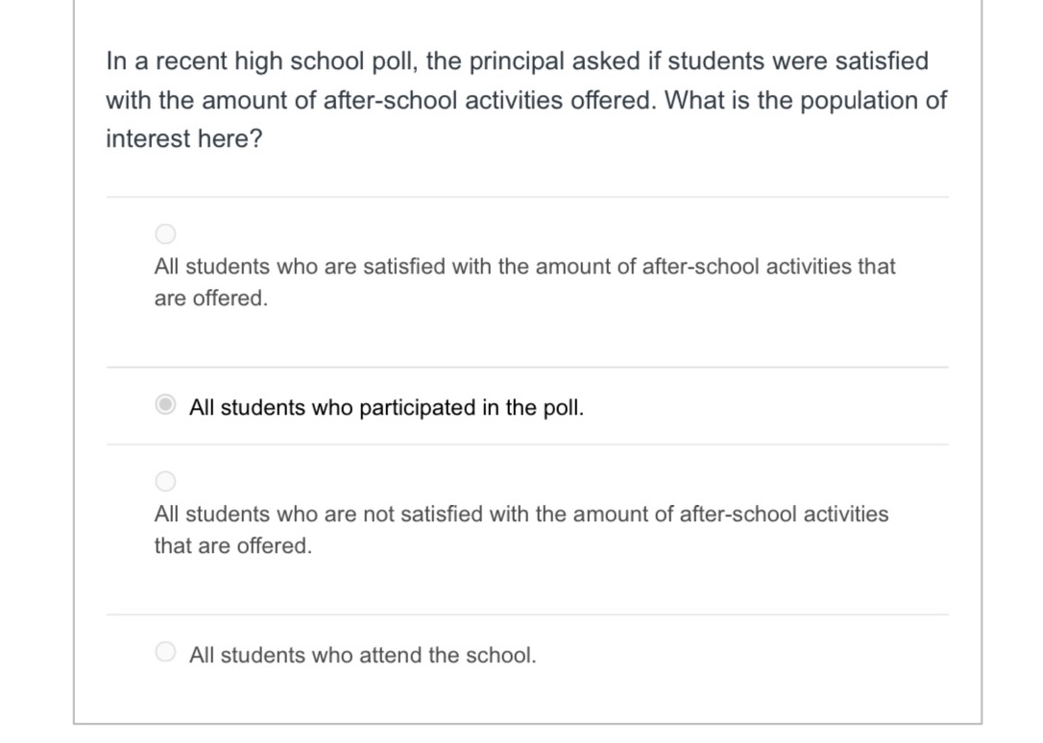The width and height of the screenshot is (1043, 743).
Task: Click 'students were satisfied' in question's first line
Action: tap(798, 62)
